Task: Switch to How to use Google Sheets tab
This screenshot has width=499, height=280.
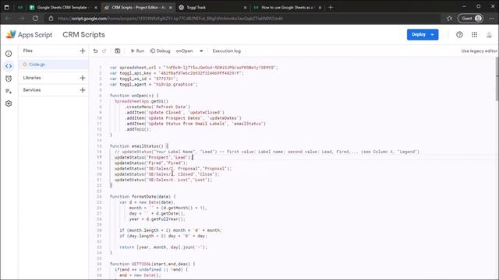Action: point(287,7)
